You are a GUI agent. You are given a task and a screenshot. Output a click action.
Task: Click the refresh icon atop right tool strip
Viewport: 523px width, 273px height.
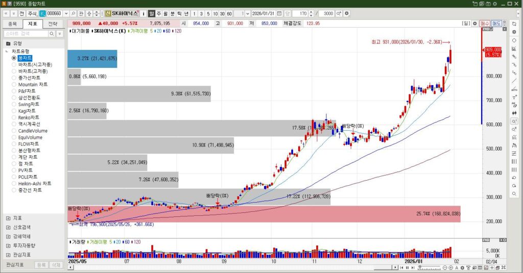tap(513, 23)
